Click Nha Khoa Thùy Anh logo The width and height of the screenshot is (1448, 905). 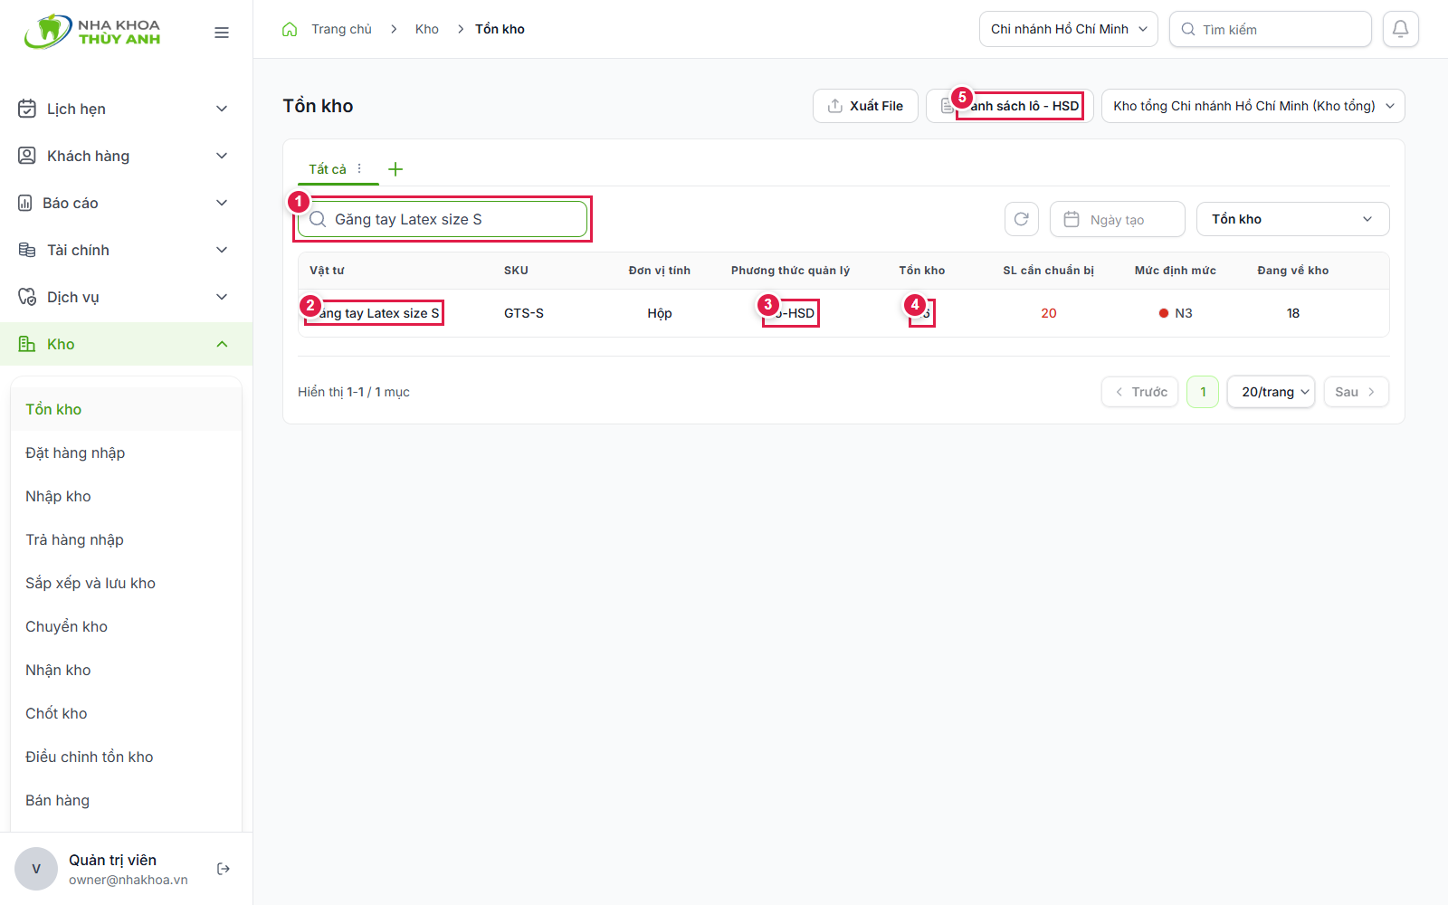[x=93, y=32]
